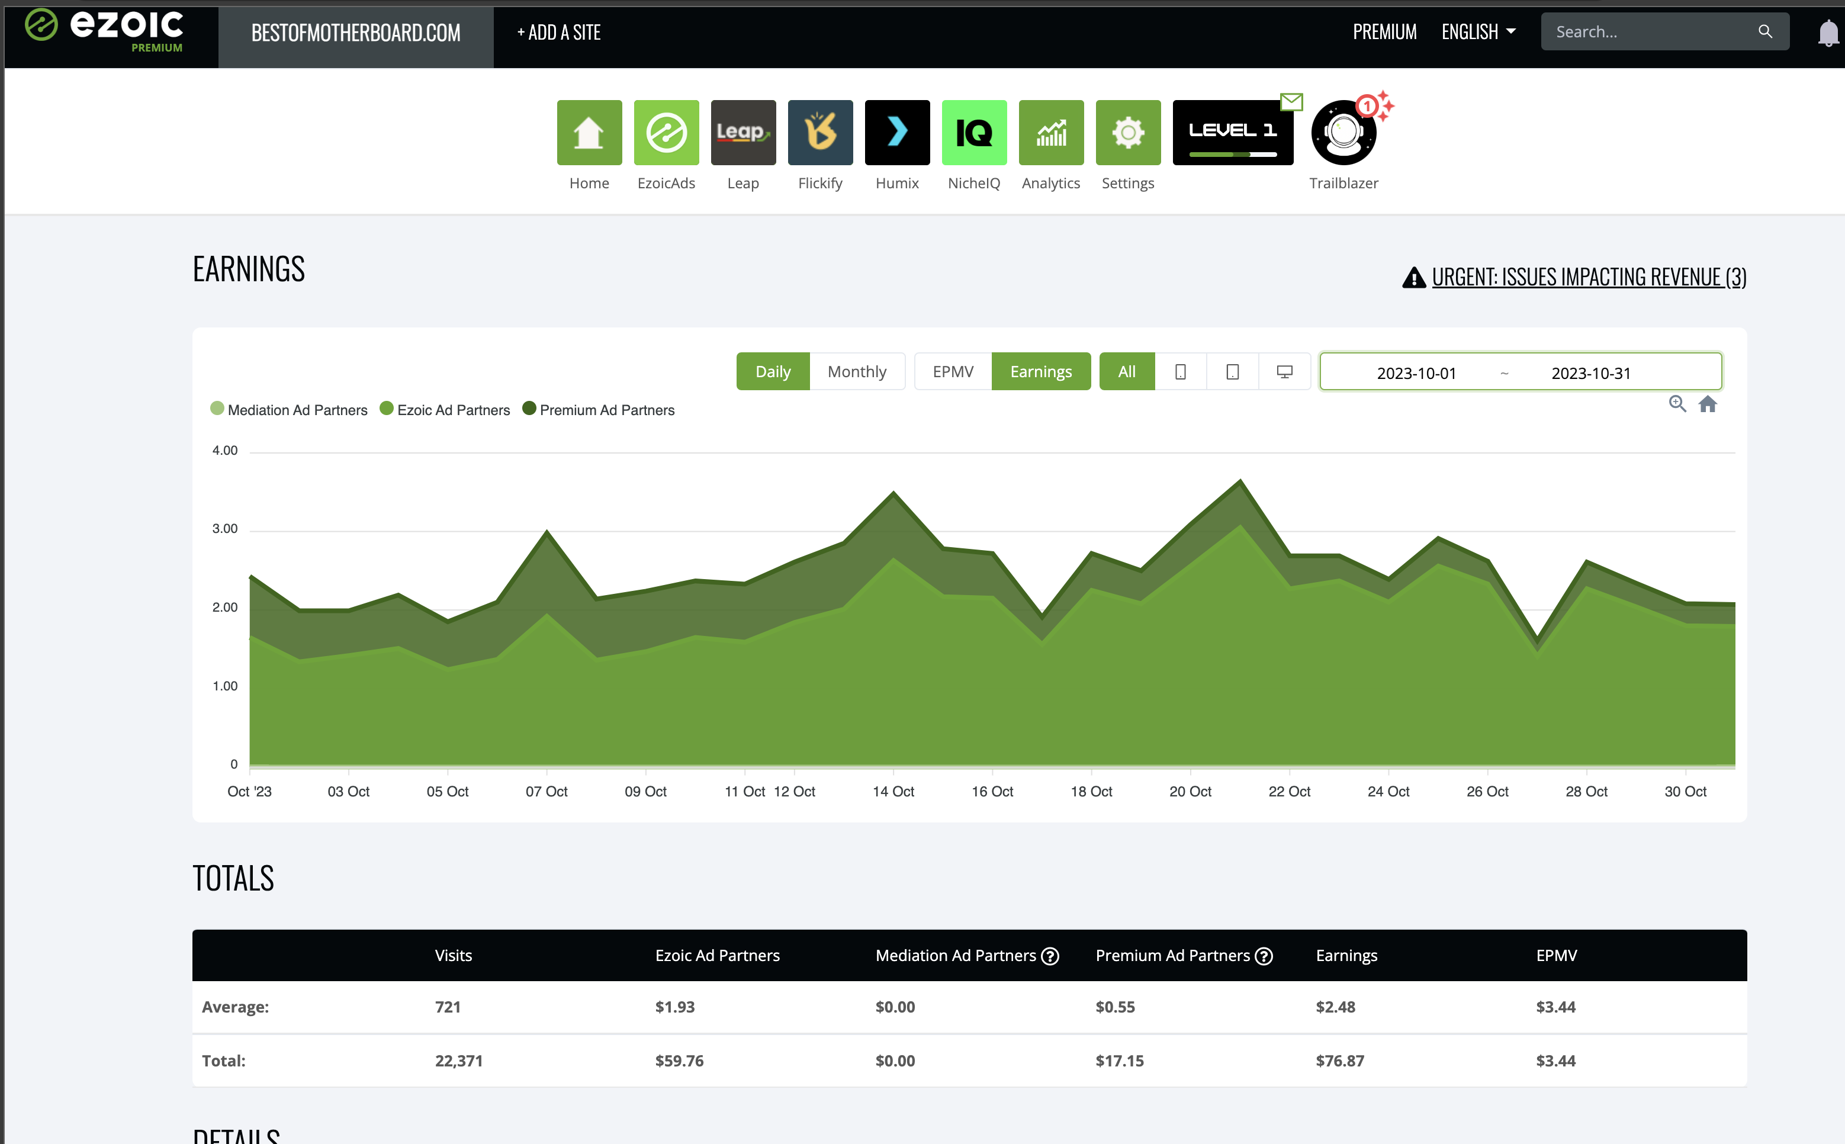The image size is (1845, 1144).
Task: Click average EPMV value $3.44
Action: (1555, 1007)
